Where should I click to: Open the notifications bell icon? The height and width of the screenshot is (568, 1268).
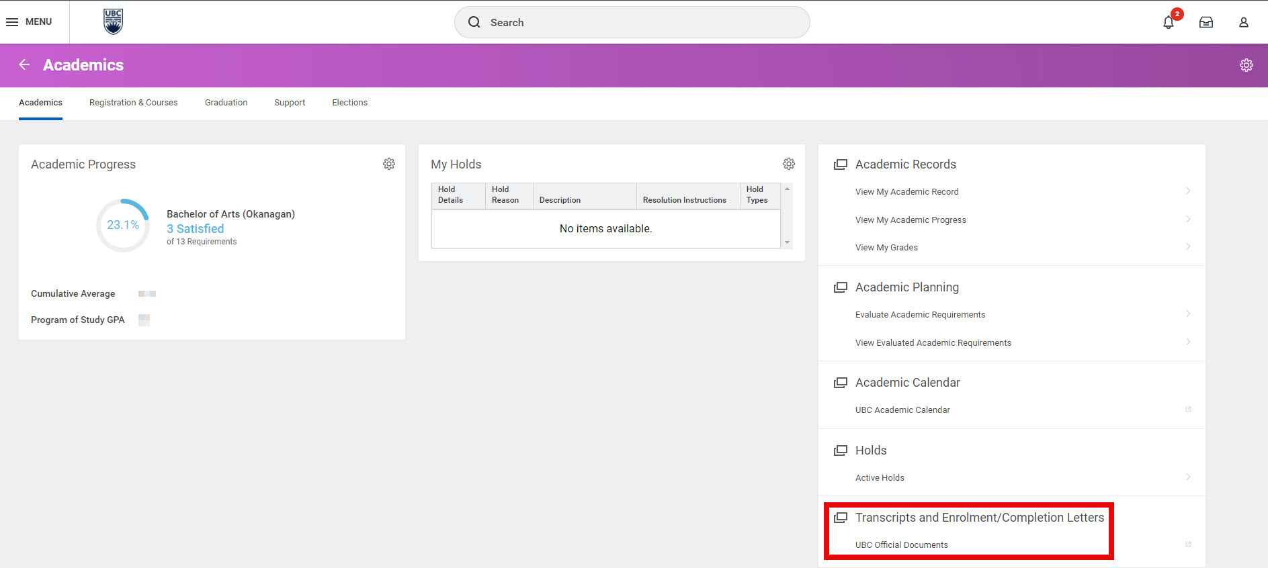1169,22
